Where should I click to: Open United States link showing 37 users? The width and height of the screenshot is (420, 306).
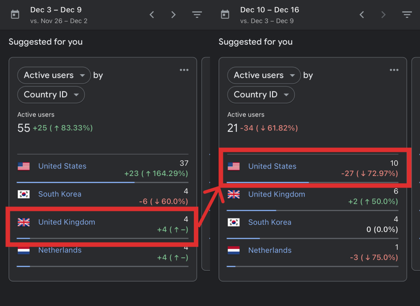click(x=62, y=166)
